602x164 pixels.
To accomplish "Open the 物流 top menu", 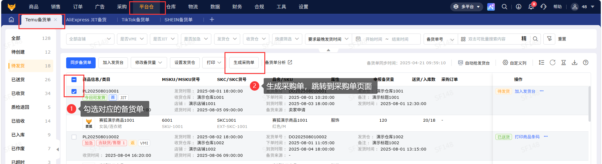I will click(x=193, y=7).
